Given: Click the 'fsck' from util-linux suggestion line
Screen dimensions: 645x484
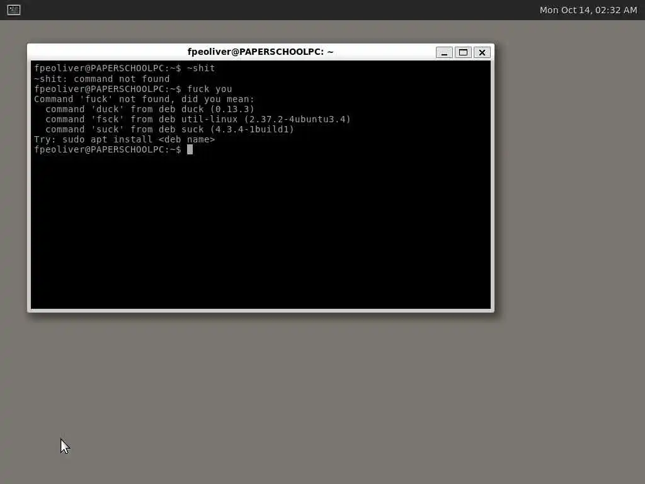Looking at the screenshot, I should (198, 119).
